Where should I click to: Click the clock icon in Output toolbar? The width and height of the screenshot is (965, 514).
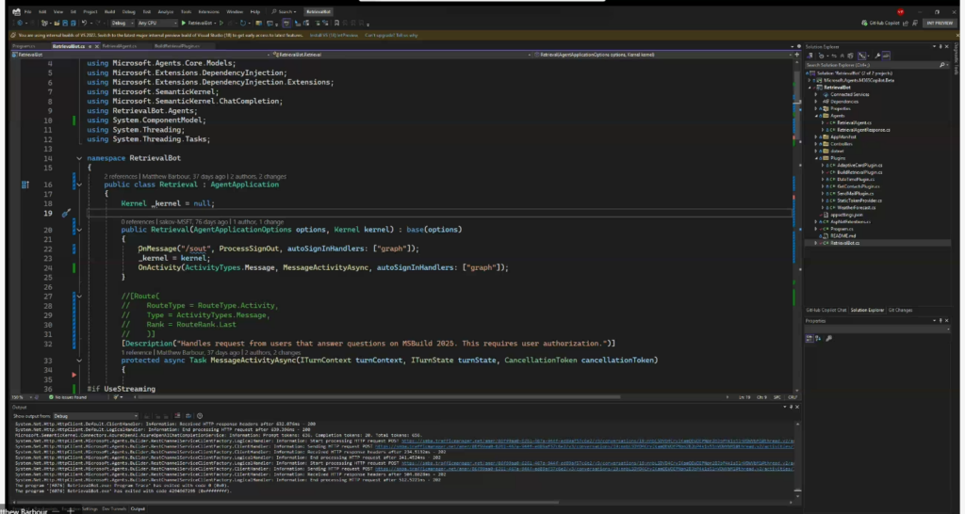(x=200, y=416)
